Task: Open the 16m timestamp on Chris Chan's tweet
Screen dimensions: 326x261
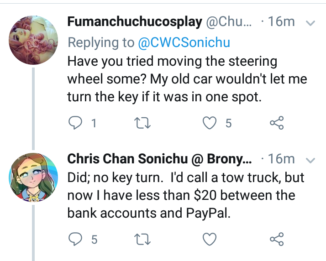Action: tap(281, 159)
